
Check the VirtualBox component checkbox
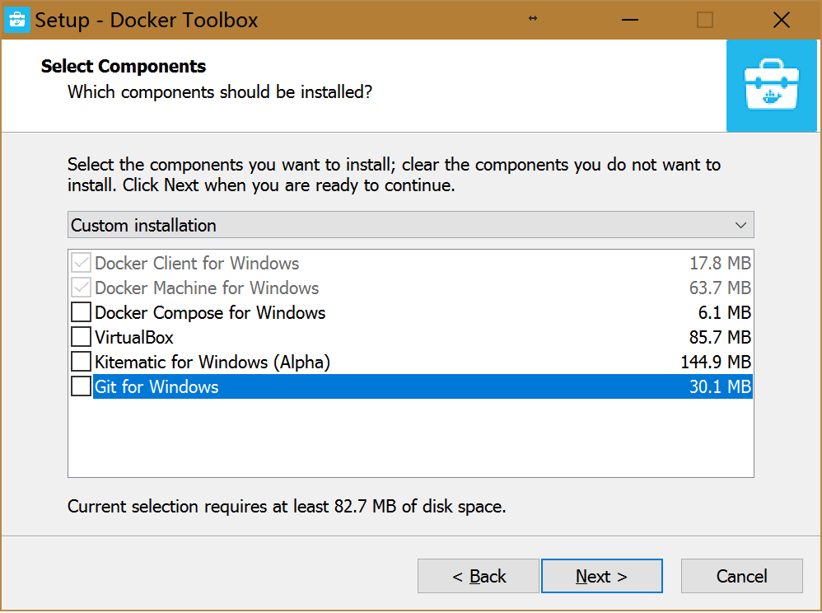81,338
